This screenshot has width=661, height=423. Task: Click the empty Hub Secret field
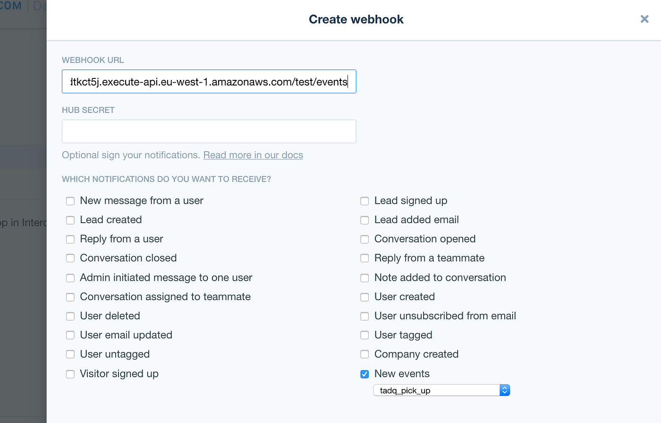209,131
